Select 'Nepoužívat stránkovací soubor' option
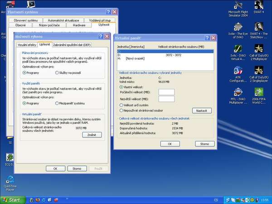This screenshot has width=272, height=204. coord(121,110)
